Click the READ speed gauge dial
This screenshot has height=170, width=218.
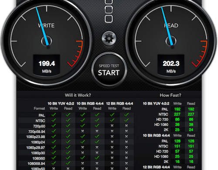coord(171,41)
